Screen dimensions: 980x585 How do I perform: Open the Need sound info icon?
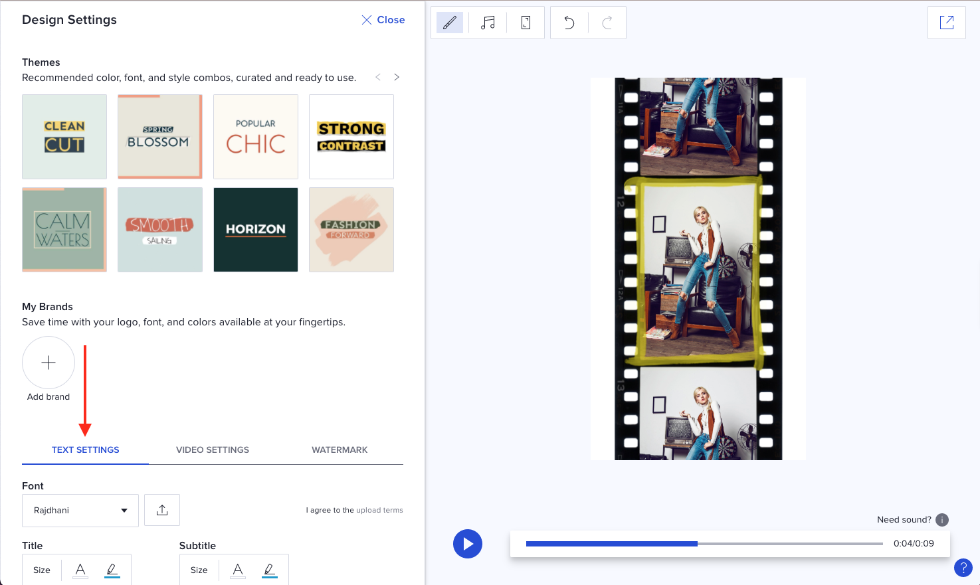(x=942, y=520)
